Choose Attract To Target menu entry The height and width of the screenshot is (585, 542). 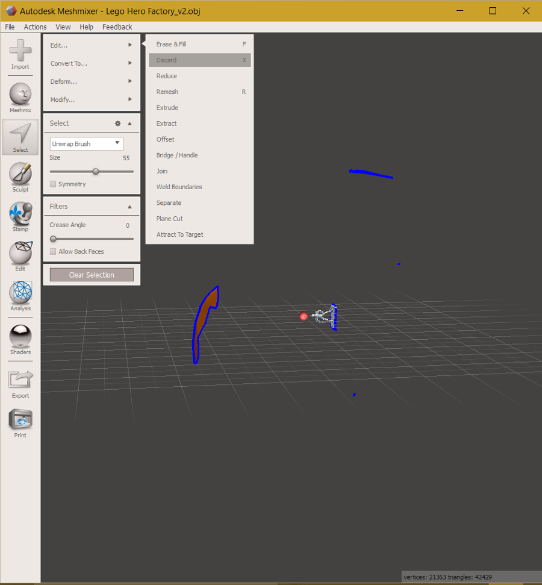click(200, 234)
